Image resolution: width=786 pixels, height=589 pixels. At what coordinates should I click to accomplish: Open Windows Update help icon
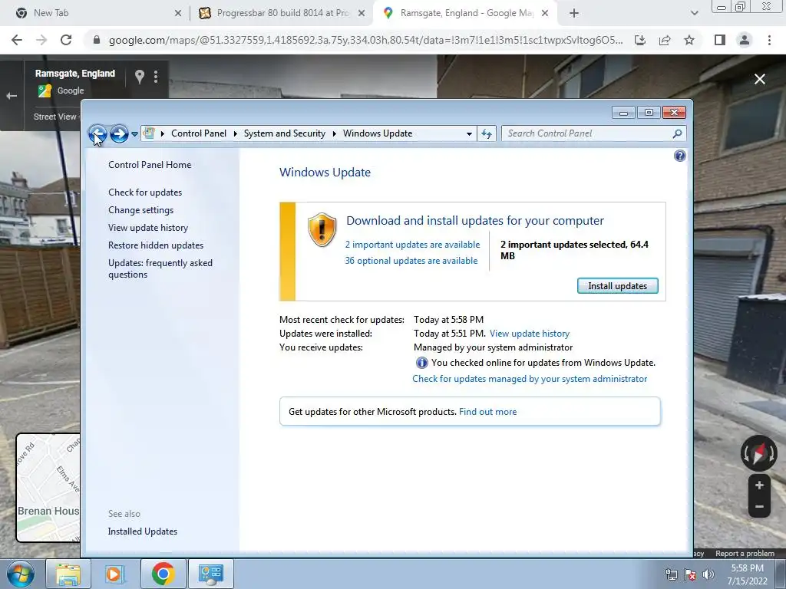pos(680,156)
